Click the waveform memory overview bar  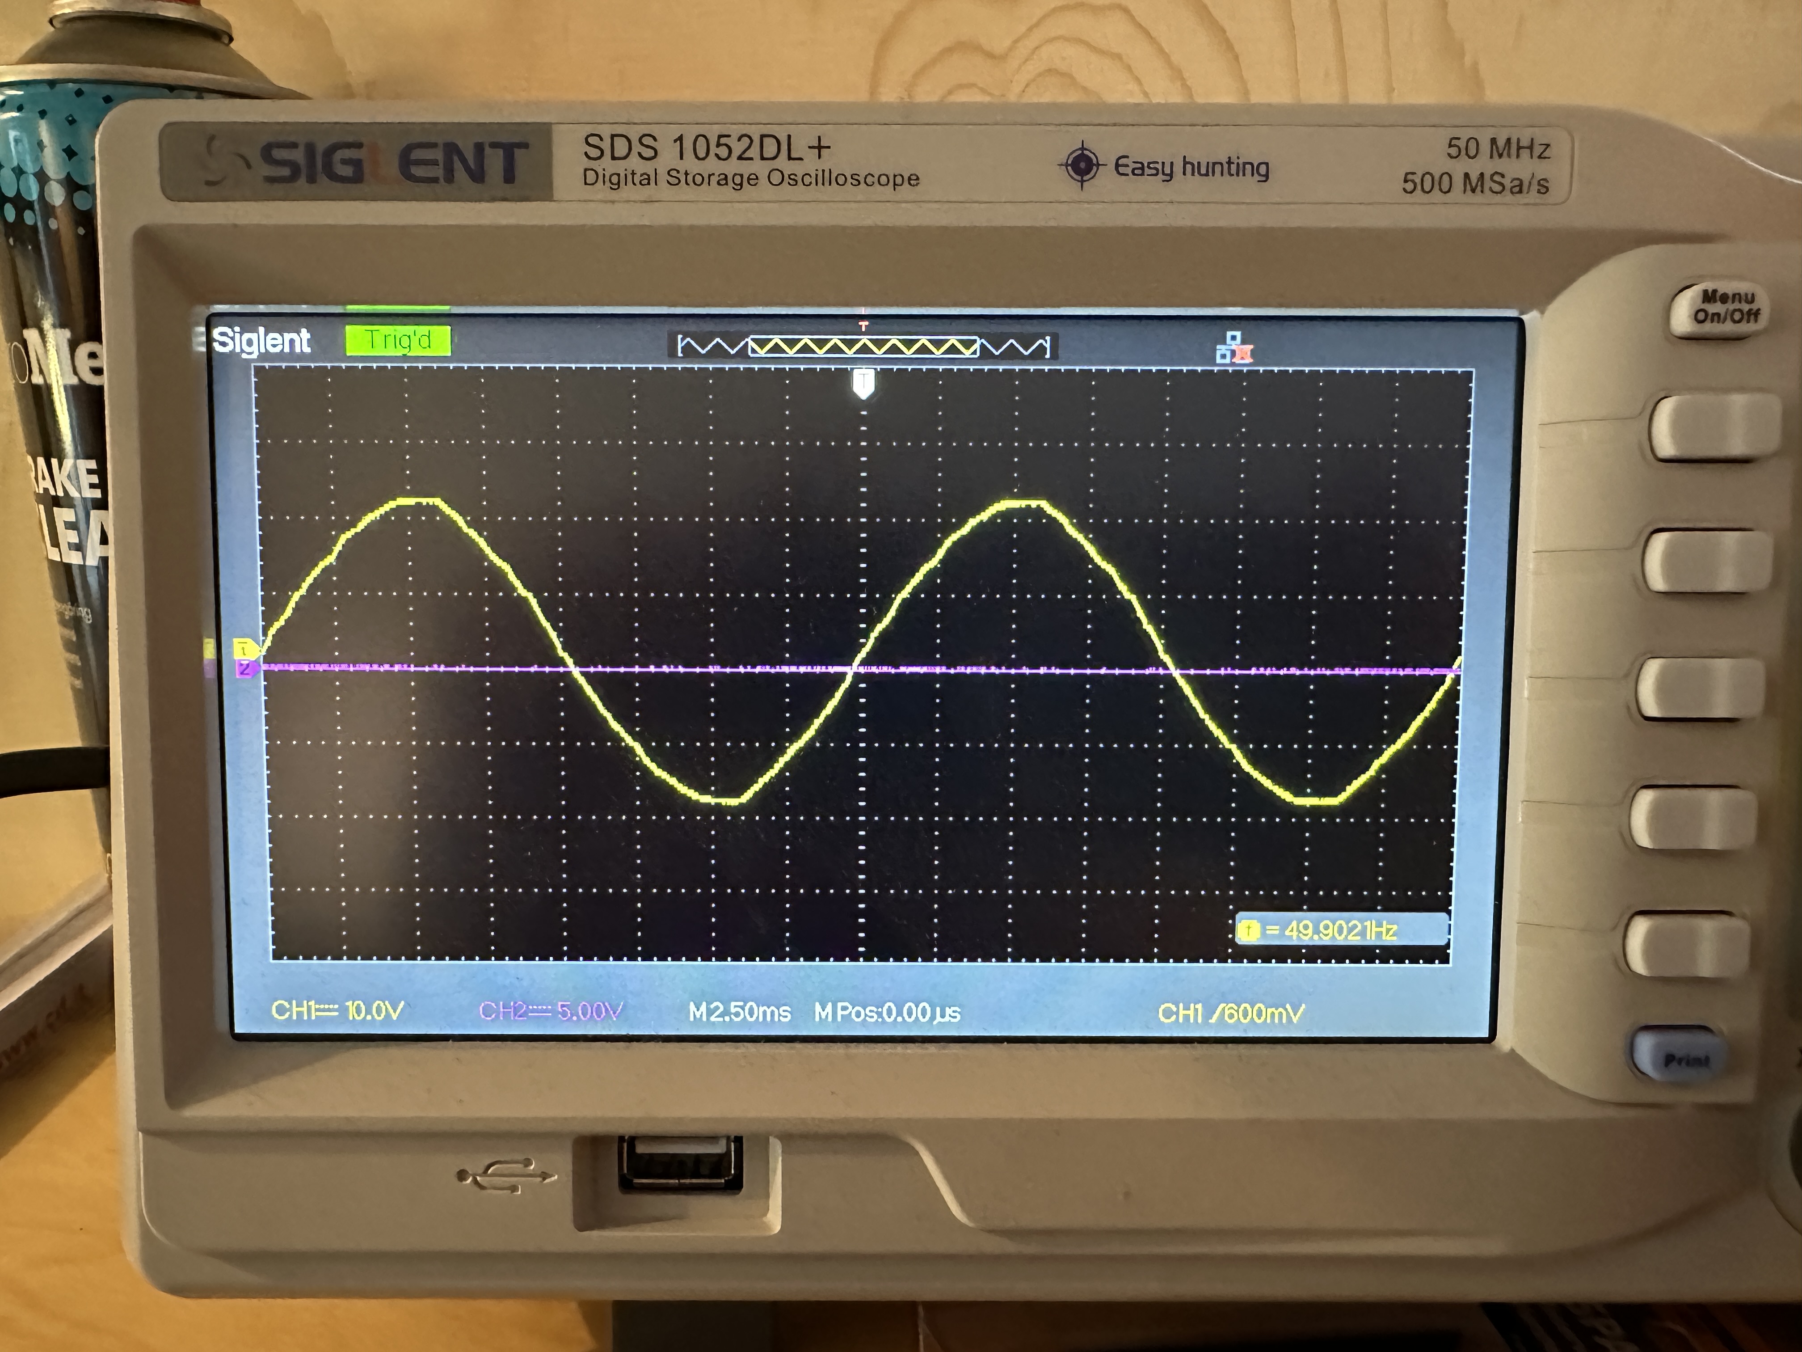(863, 346)
